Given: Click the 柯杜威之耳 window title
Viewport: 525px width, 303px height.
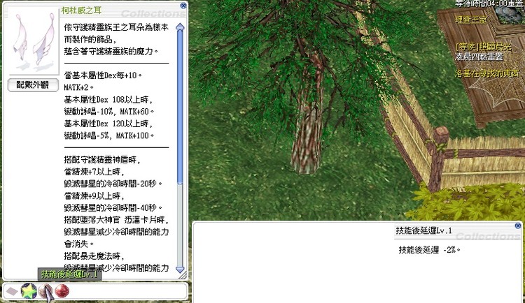Looking at the screenshot, I should point(81,10).
